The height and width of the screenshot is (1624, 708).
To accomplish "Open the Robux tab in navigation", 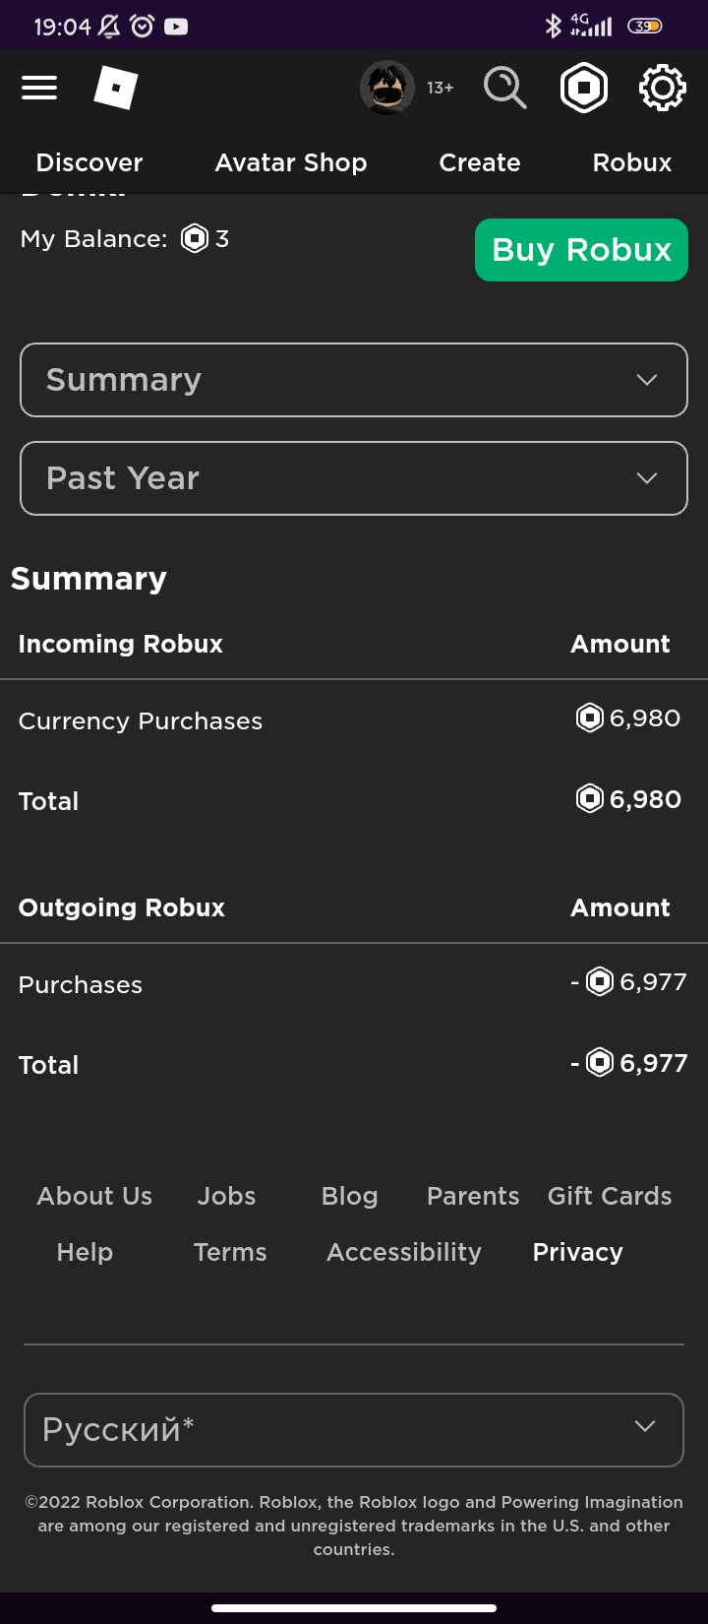I will (x=632, y=162).
